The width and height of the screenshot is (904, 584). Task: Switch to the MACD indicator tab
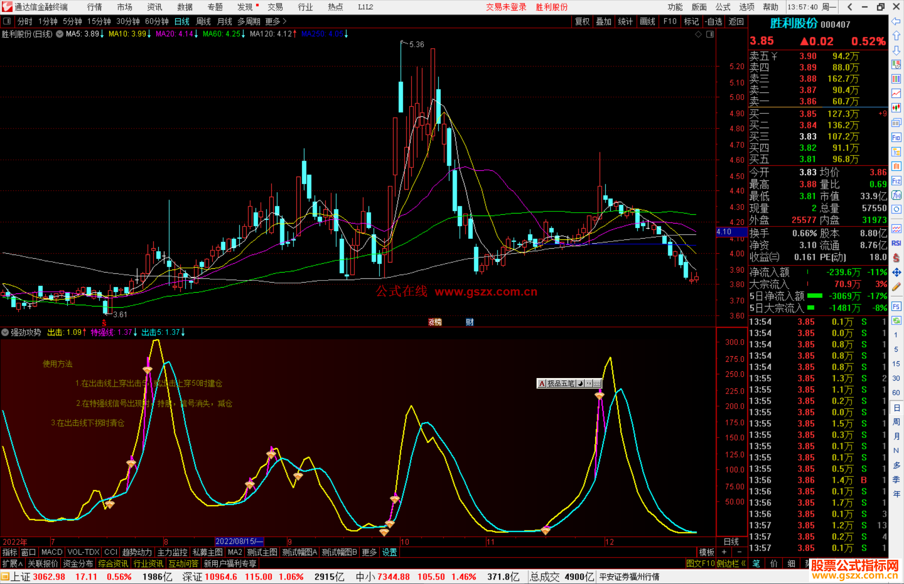52,552
